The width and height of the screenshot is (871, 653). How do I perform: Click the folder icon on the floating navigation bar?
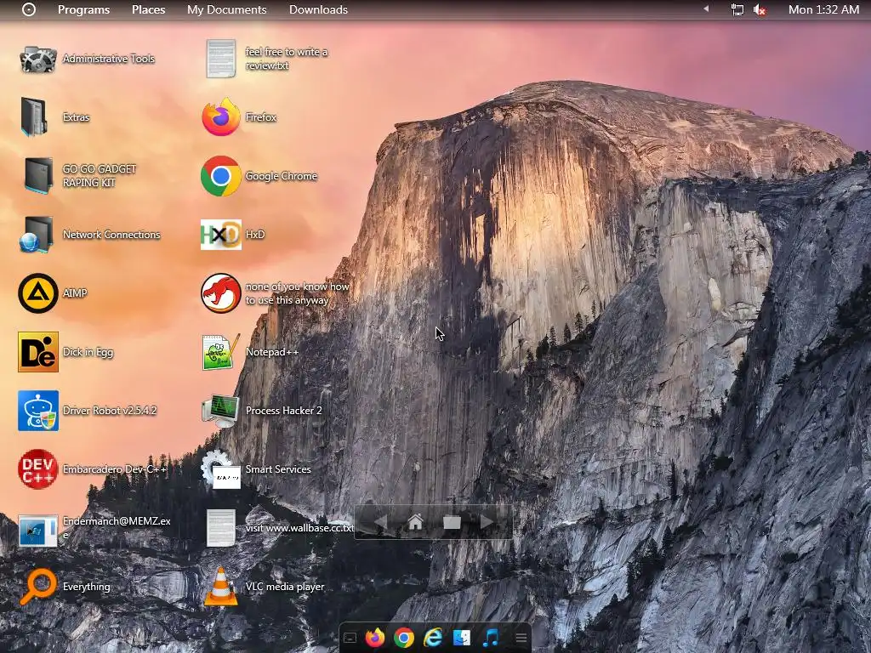pyautogui.click(x=452, y=522)
